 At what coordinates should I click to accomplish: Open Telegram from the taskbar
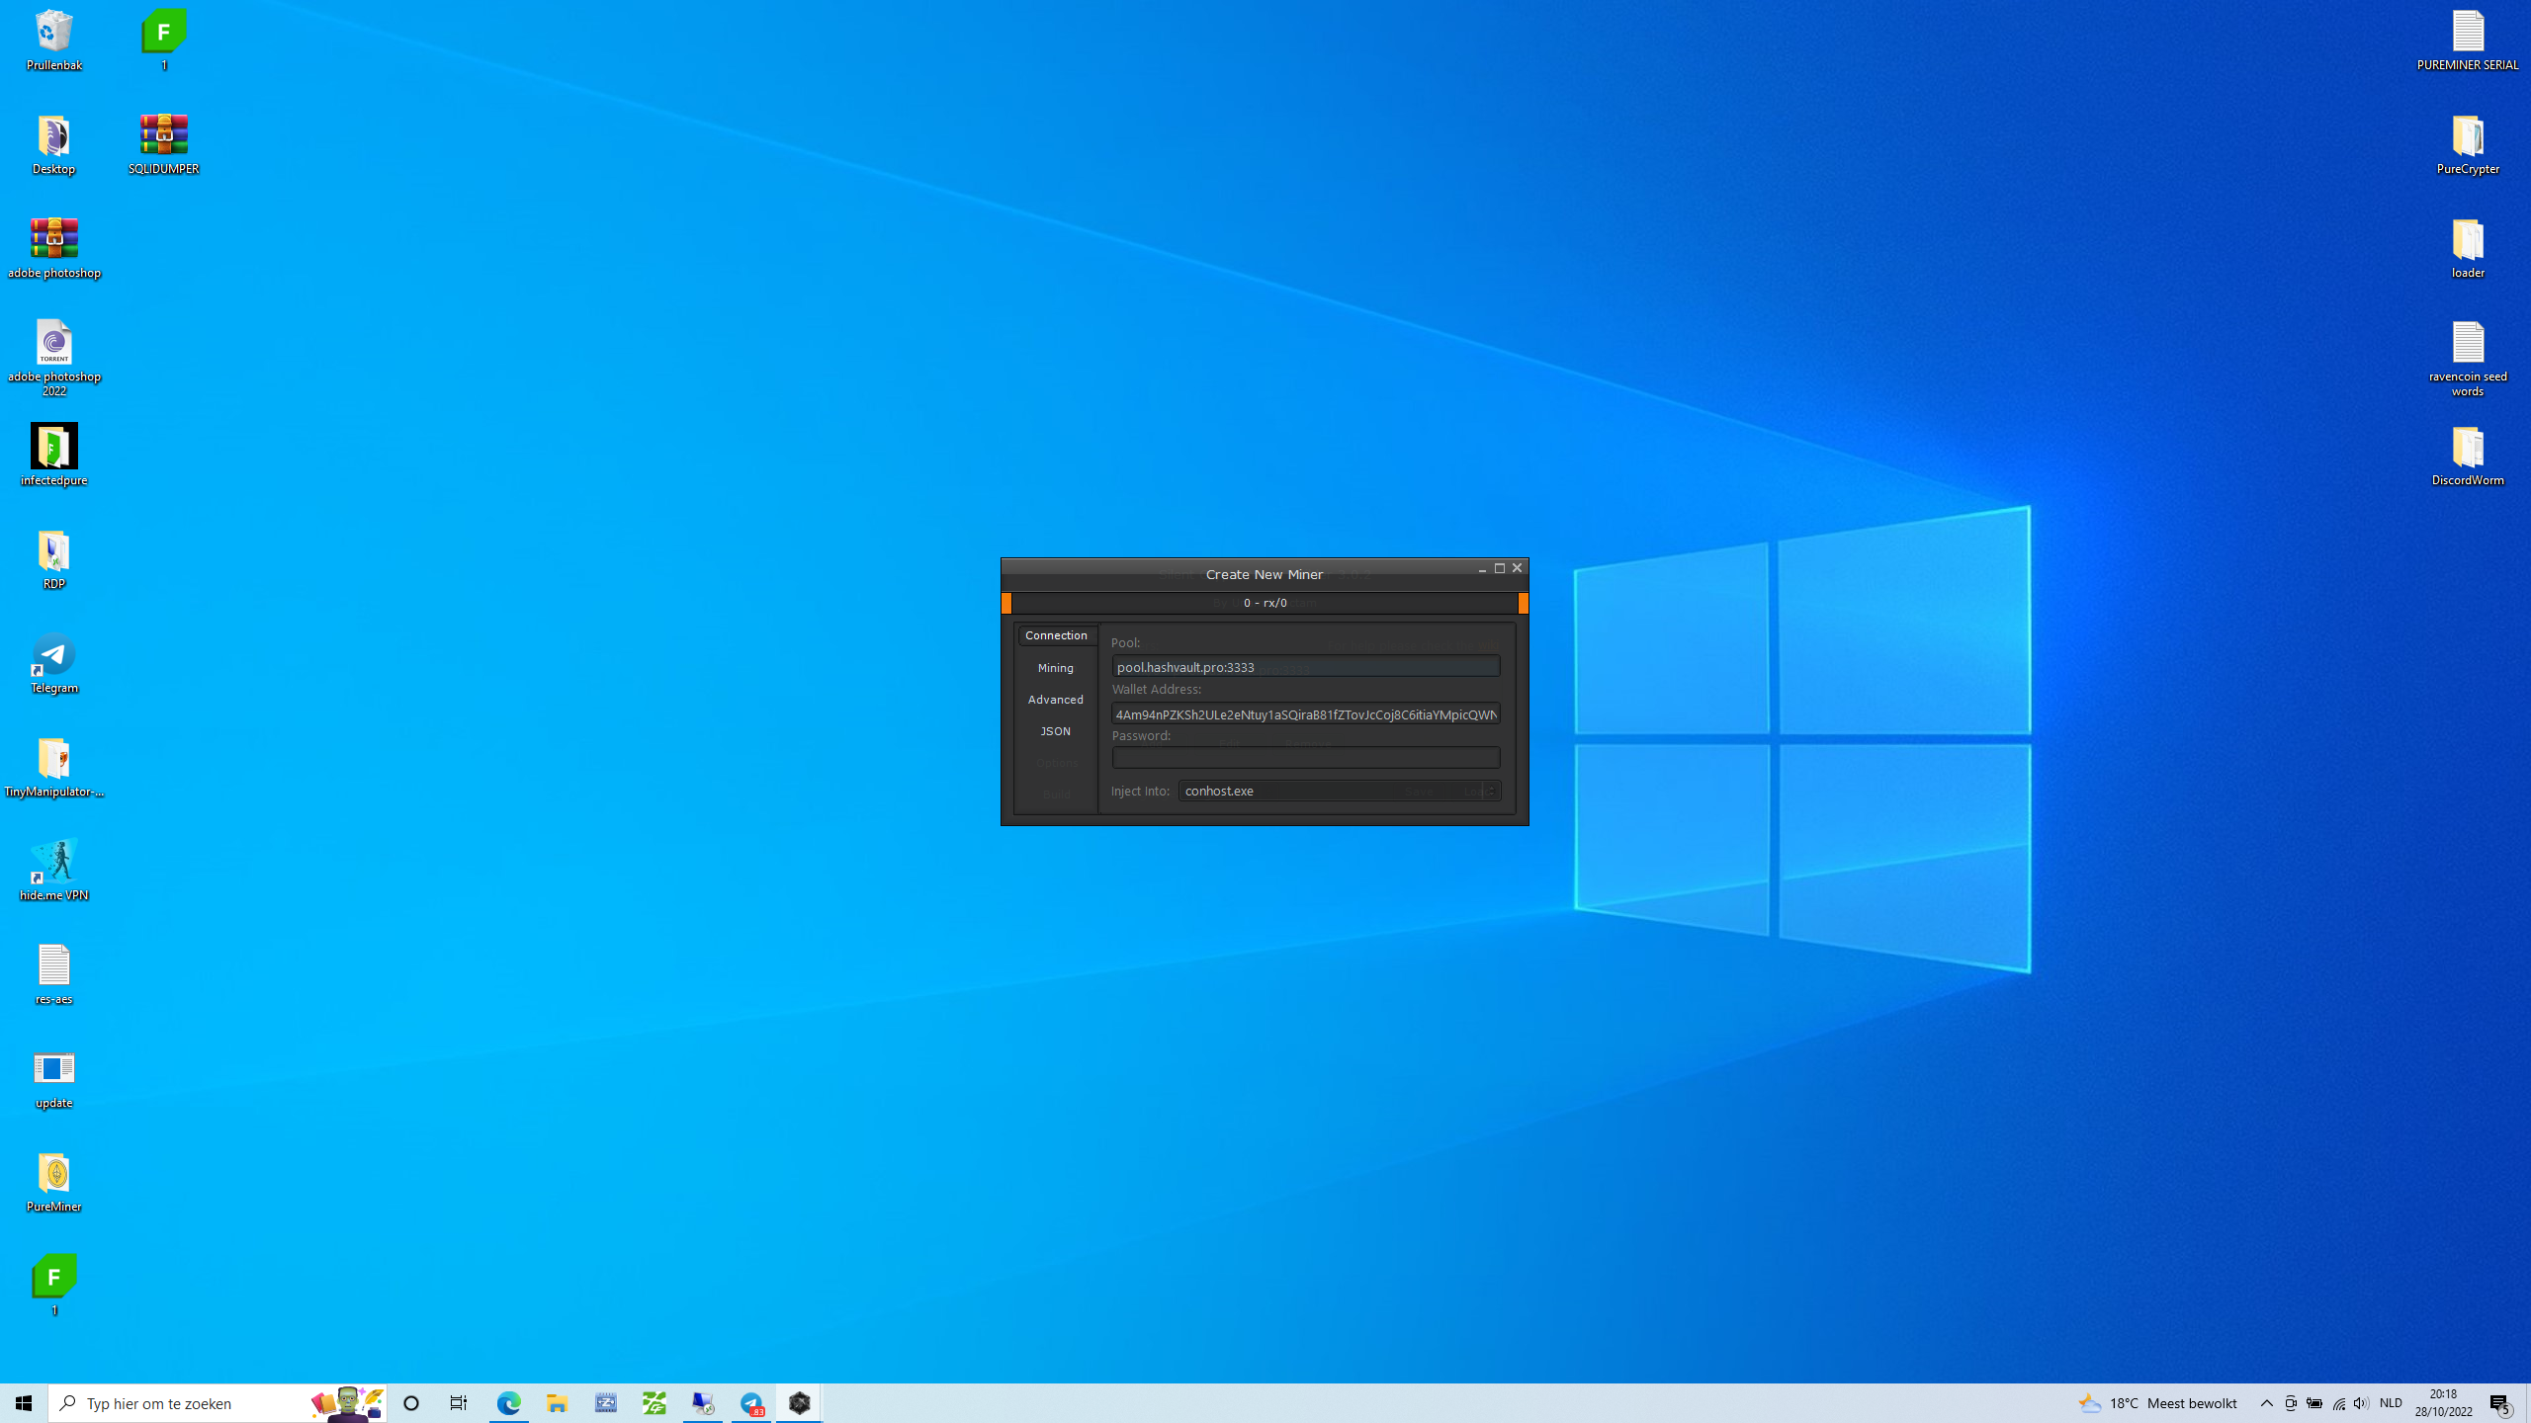click(751, 1403)
